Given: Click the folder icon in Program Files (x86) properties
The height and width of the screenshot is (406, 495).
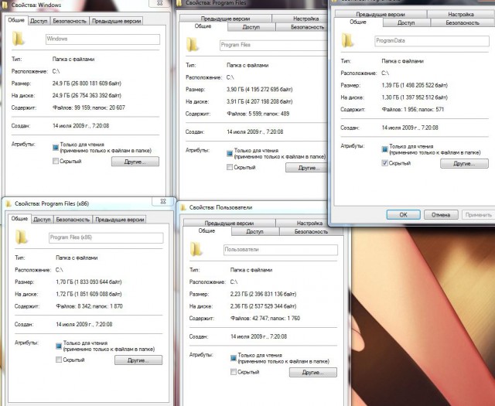Looking at the screenshot, I should pos(21,237).
